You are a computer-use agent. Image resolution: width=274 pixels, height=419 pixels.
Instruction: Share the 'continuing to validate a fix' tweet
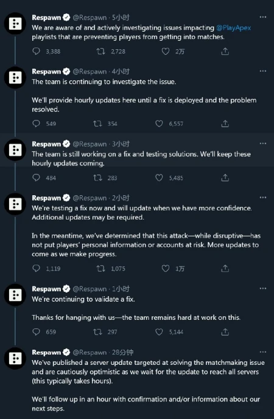click(225, 332)
